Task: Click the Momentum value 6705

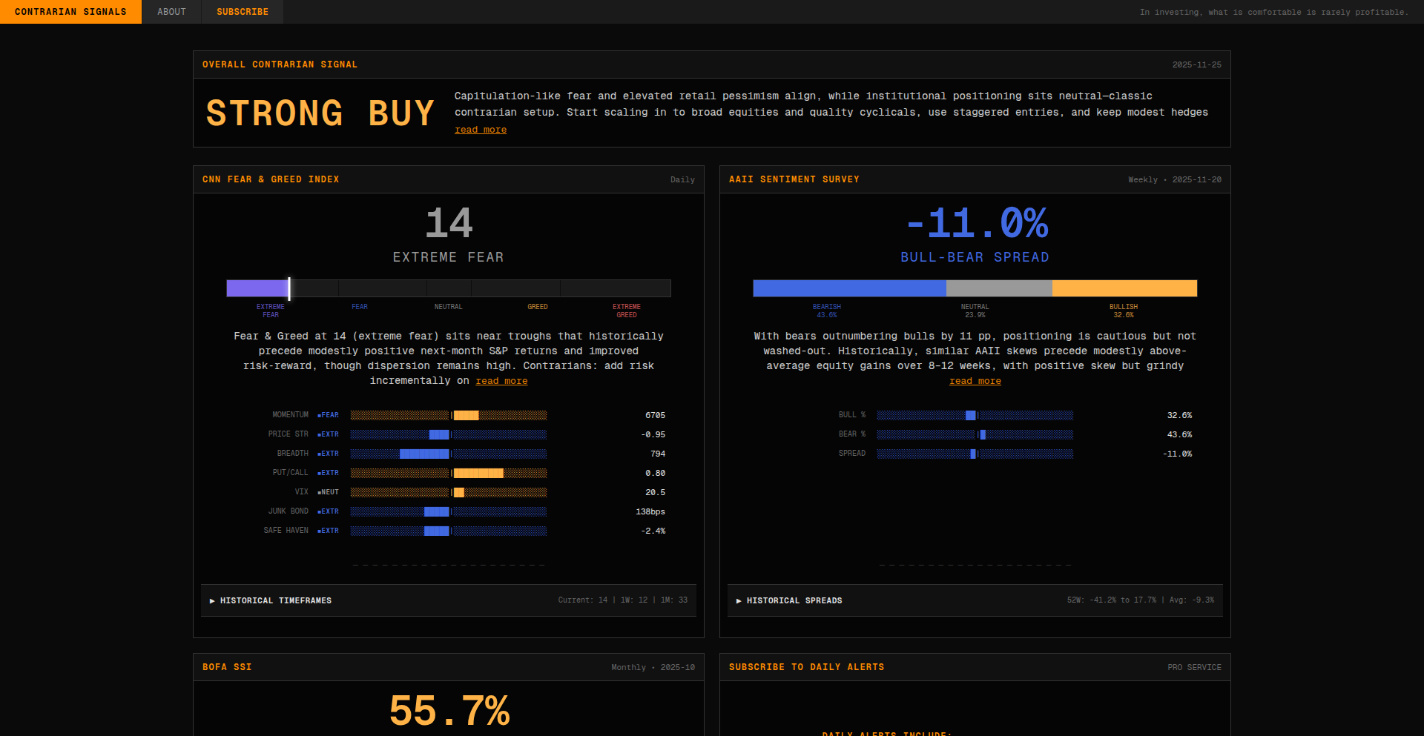Action: tap(655, 415)
